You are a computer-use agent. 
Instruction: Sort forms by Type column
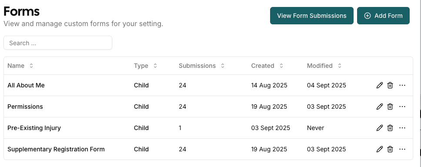(146, 66)
